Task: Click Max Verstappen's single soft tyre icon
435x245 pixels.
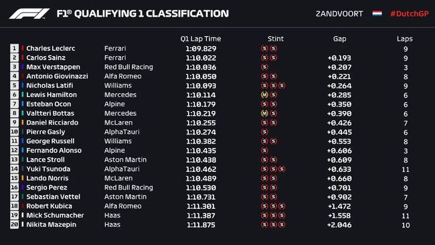Action: click(264, 67)
